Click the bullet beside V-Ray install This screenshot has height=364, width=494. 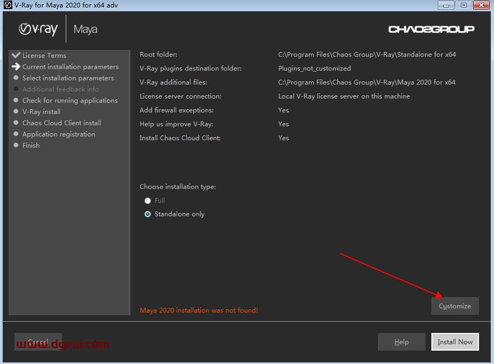click(16, 111)
